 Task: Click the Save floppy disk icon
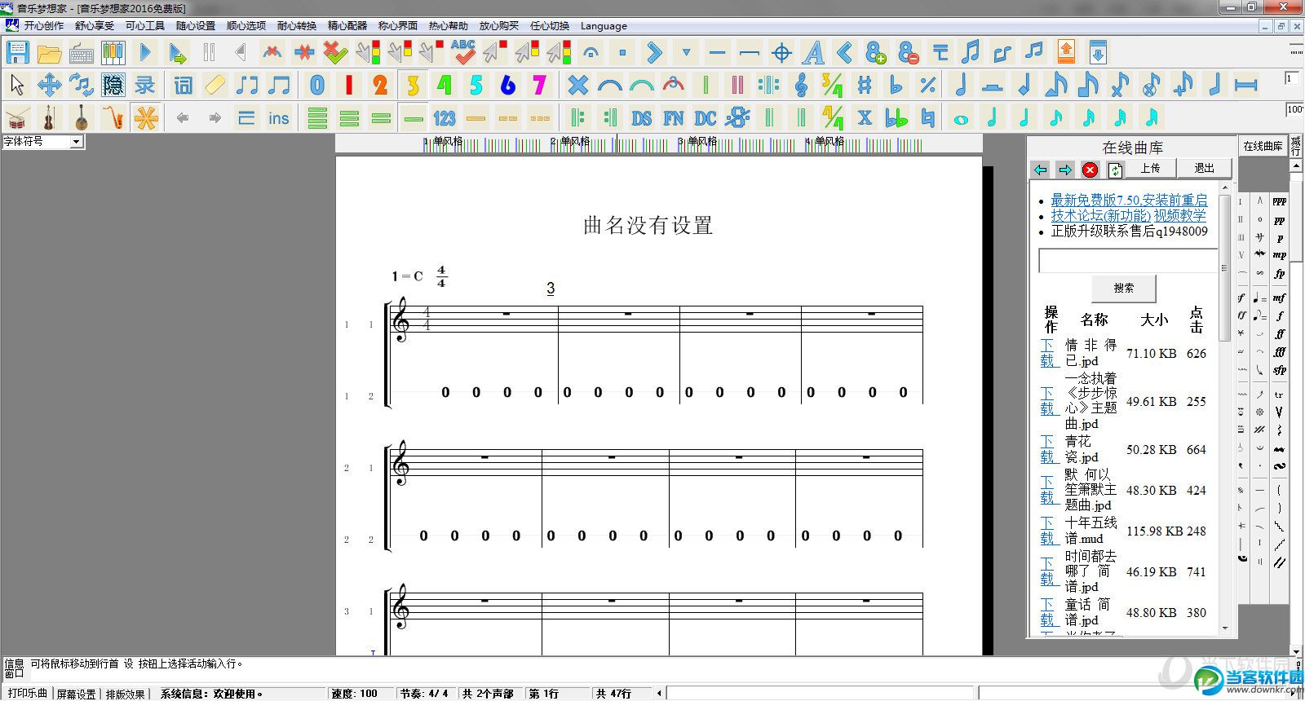click(17, 53)
